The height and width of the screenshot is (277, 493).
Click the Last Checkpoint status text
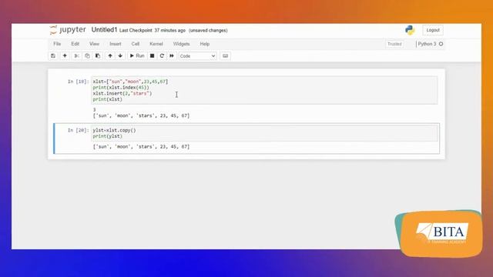[153, 31]
